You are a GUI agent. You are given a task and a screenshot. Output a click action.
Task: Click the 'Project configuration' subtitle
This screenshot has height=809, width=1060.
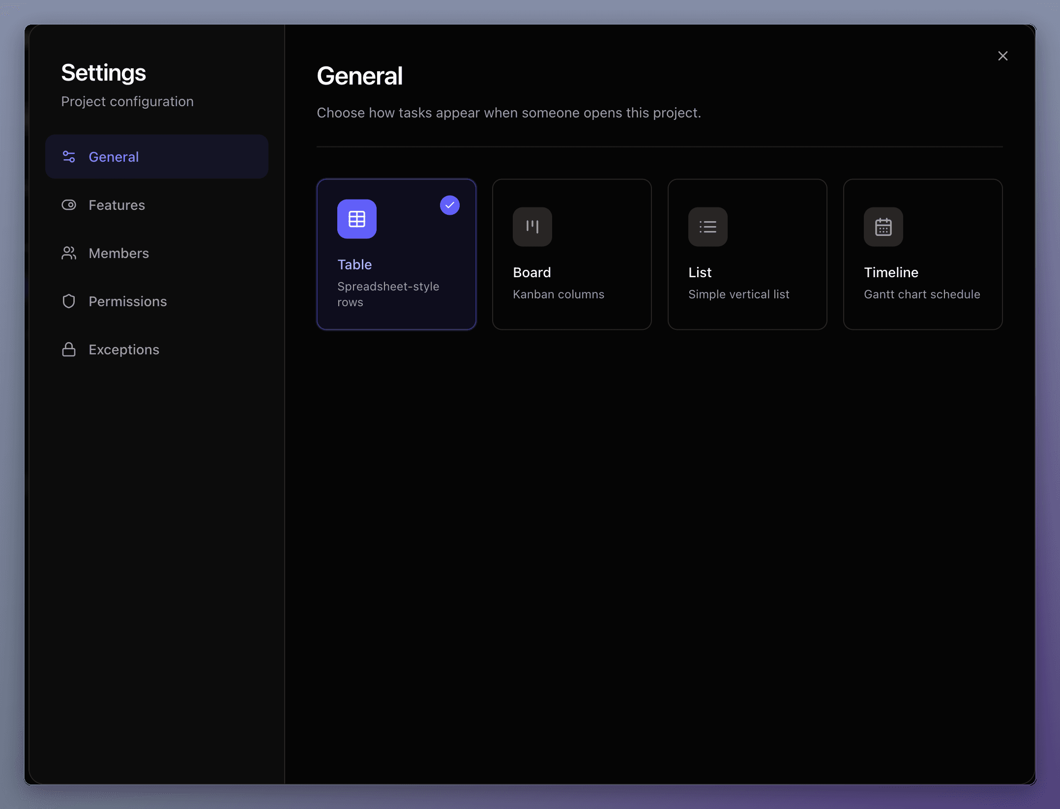127,101
